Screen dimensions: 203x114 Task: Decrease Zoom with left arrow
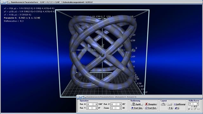[x=112, y=108]
